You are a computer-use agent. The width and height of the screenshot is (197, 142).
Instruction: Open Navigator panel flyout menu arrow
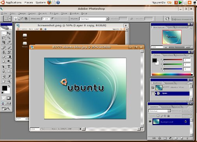(191, 28)
